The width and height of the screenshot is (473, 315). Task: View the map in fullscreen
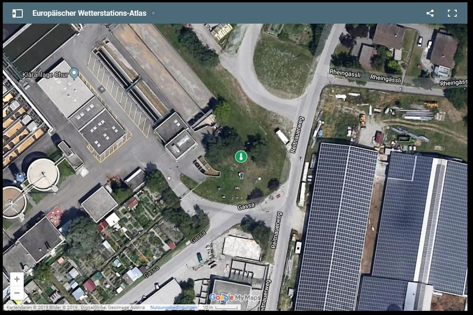pos(452,13)
